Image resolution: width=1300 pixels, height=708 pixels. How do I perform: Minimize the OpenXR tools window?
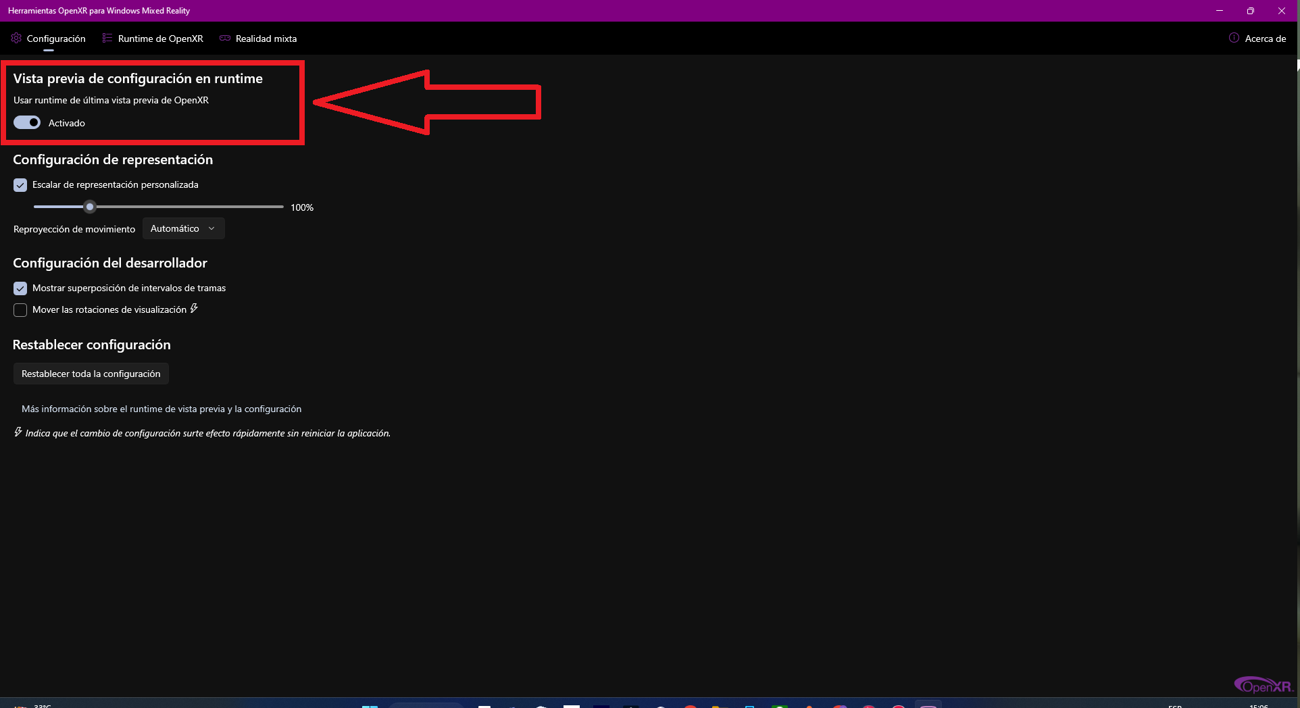(1220, 11)
